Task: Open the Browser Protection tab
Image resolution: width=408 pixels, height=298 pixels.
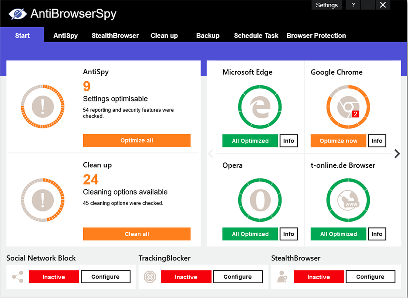Action: pos(316,36)
